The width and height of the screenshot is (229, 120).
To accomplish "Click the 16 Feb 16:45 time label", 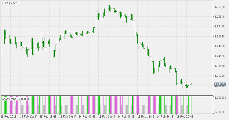I will pos(165,117).
